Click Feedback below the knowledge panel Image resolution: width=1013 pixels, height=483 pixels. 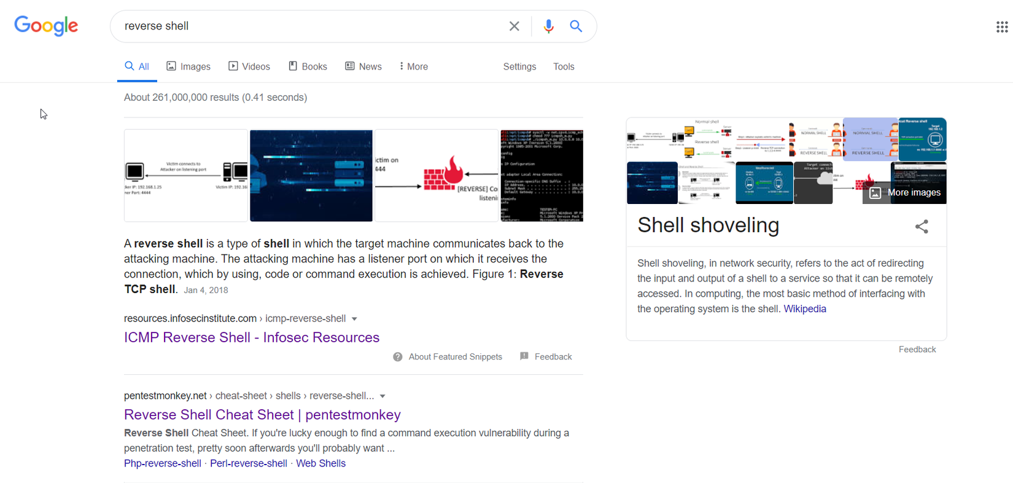click(917, 350)
